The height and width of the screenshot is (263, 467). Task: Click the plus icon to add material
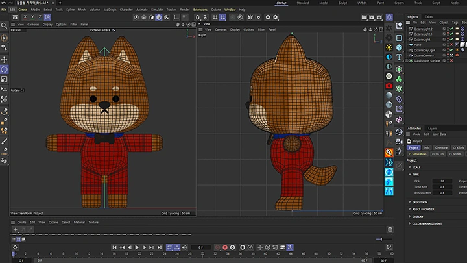[x=15, y=229]
